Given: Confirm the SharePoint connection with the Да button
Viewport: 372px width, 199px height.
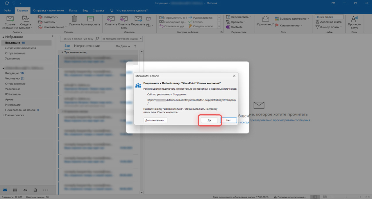Looking at the screenshot, I should (x=209, y=120).
